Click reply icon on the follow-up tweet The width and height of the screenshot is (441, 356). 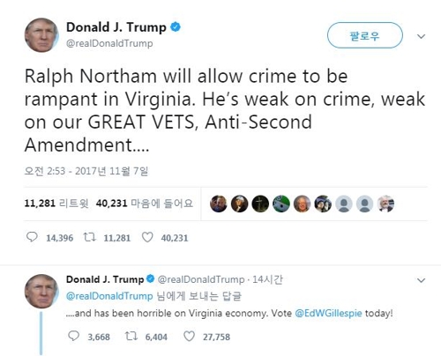73,336
